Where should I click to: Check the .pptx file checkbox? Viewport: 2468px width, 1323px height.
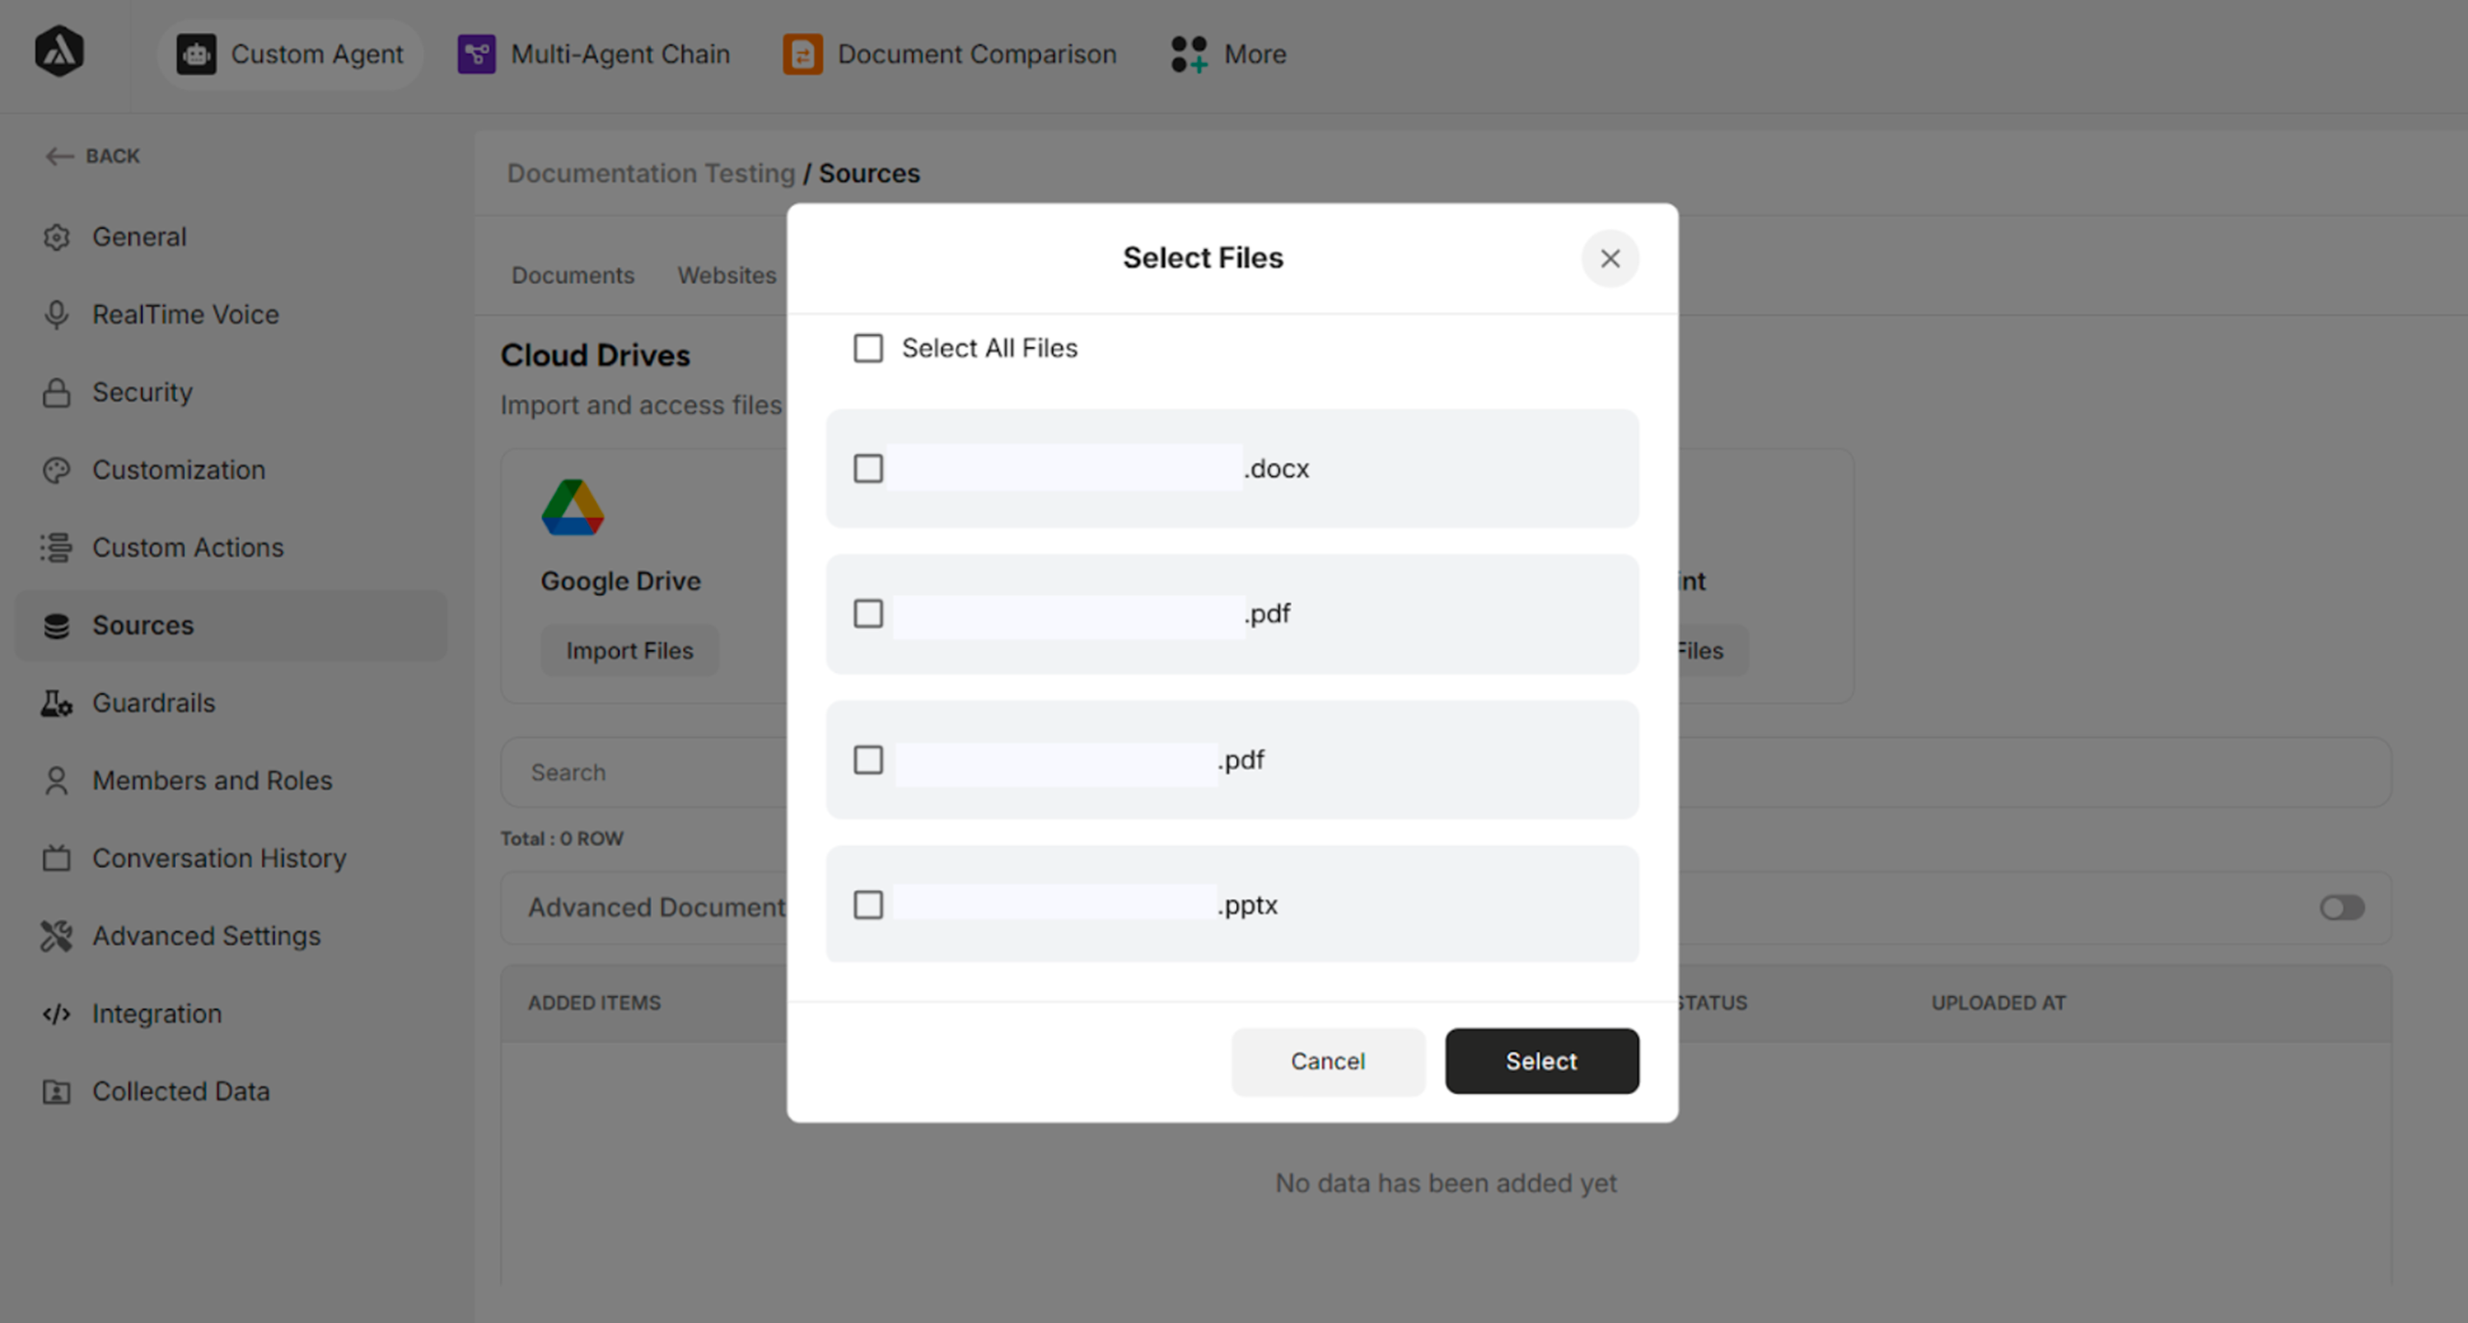point(867,904)
